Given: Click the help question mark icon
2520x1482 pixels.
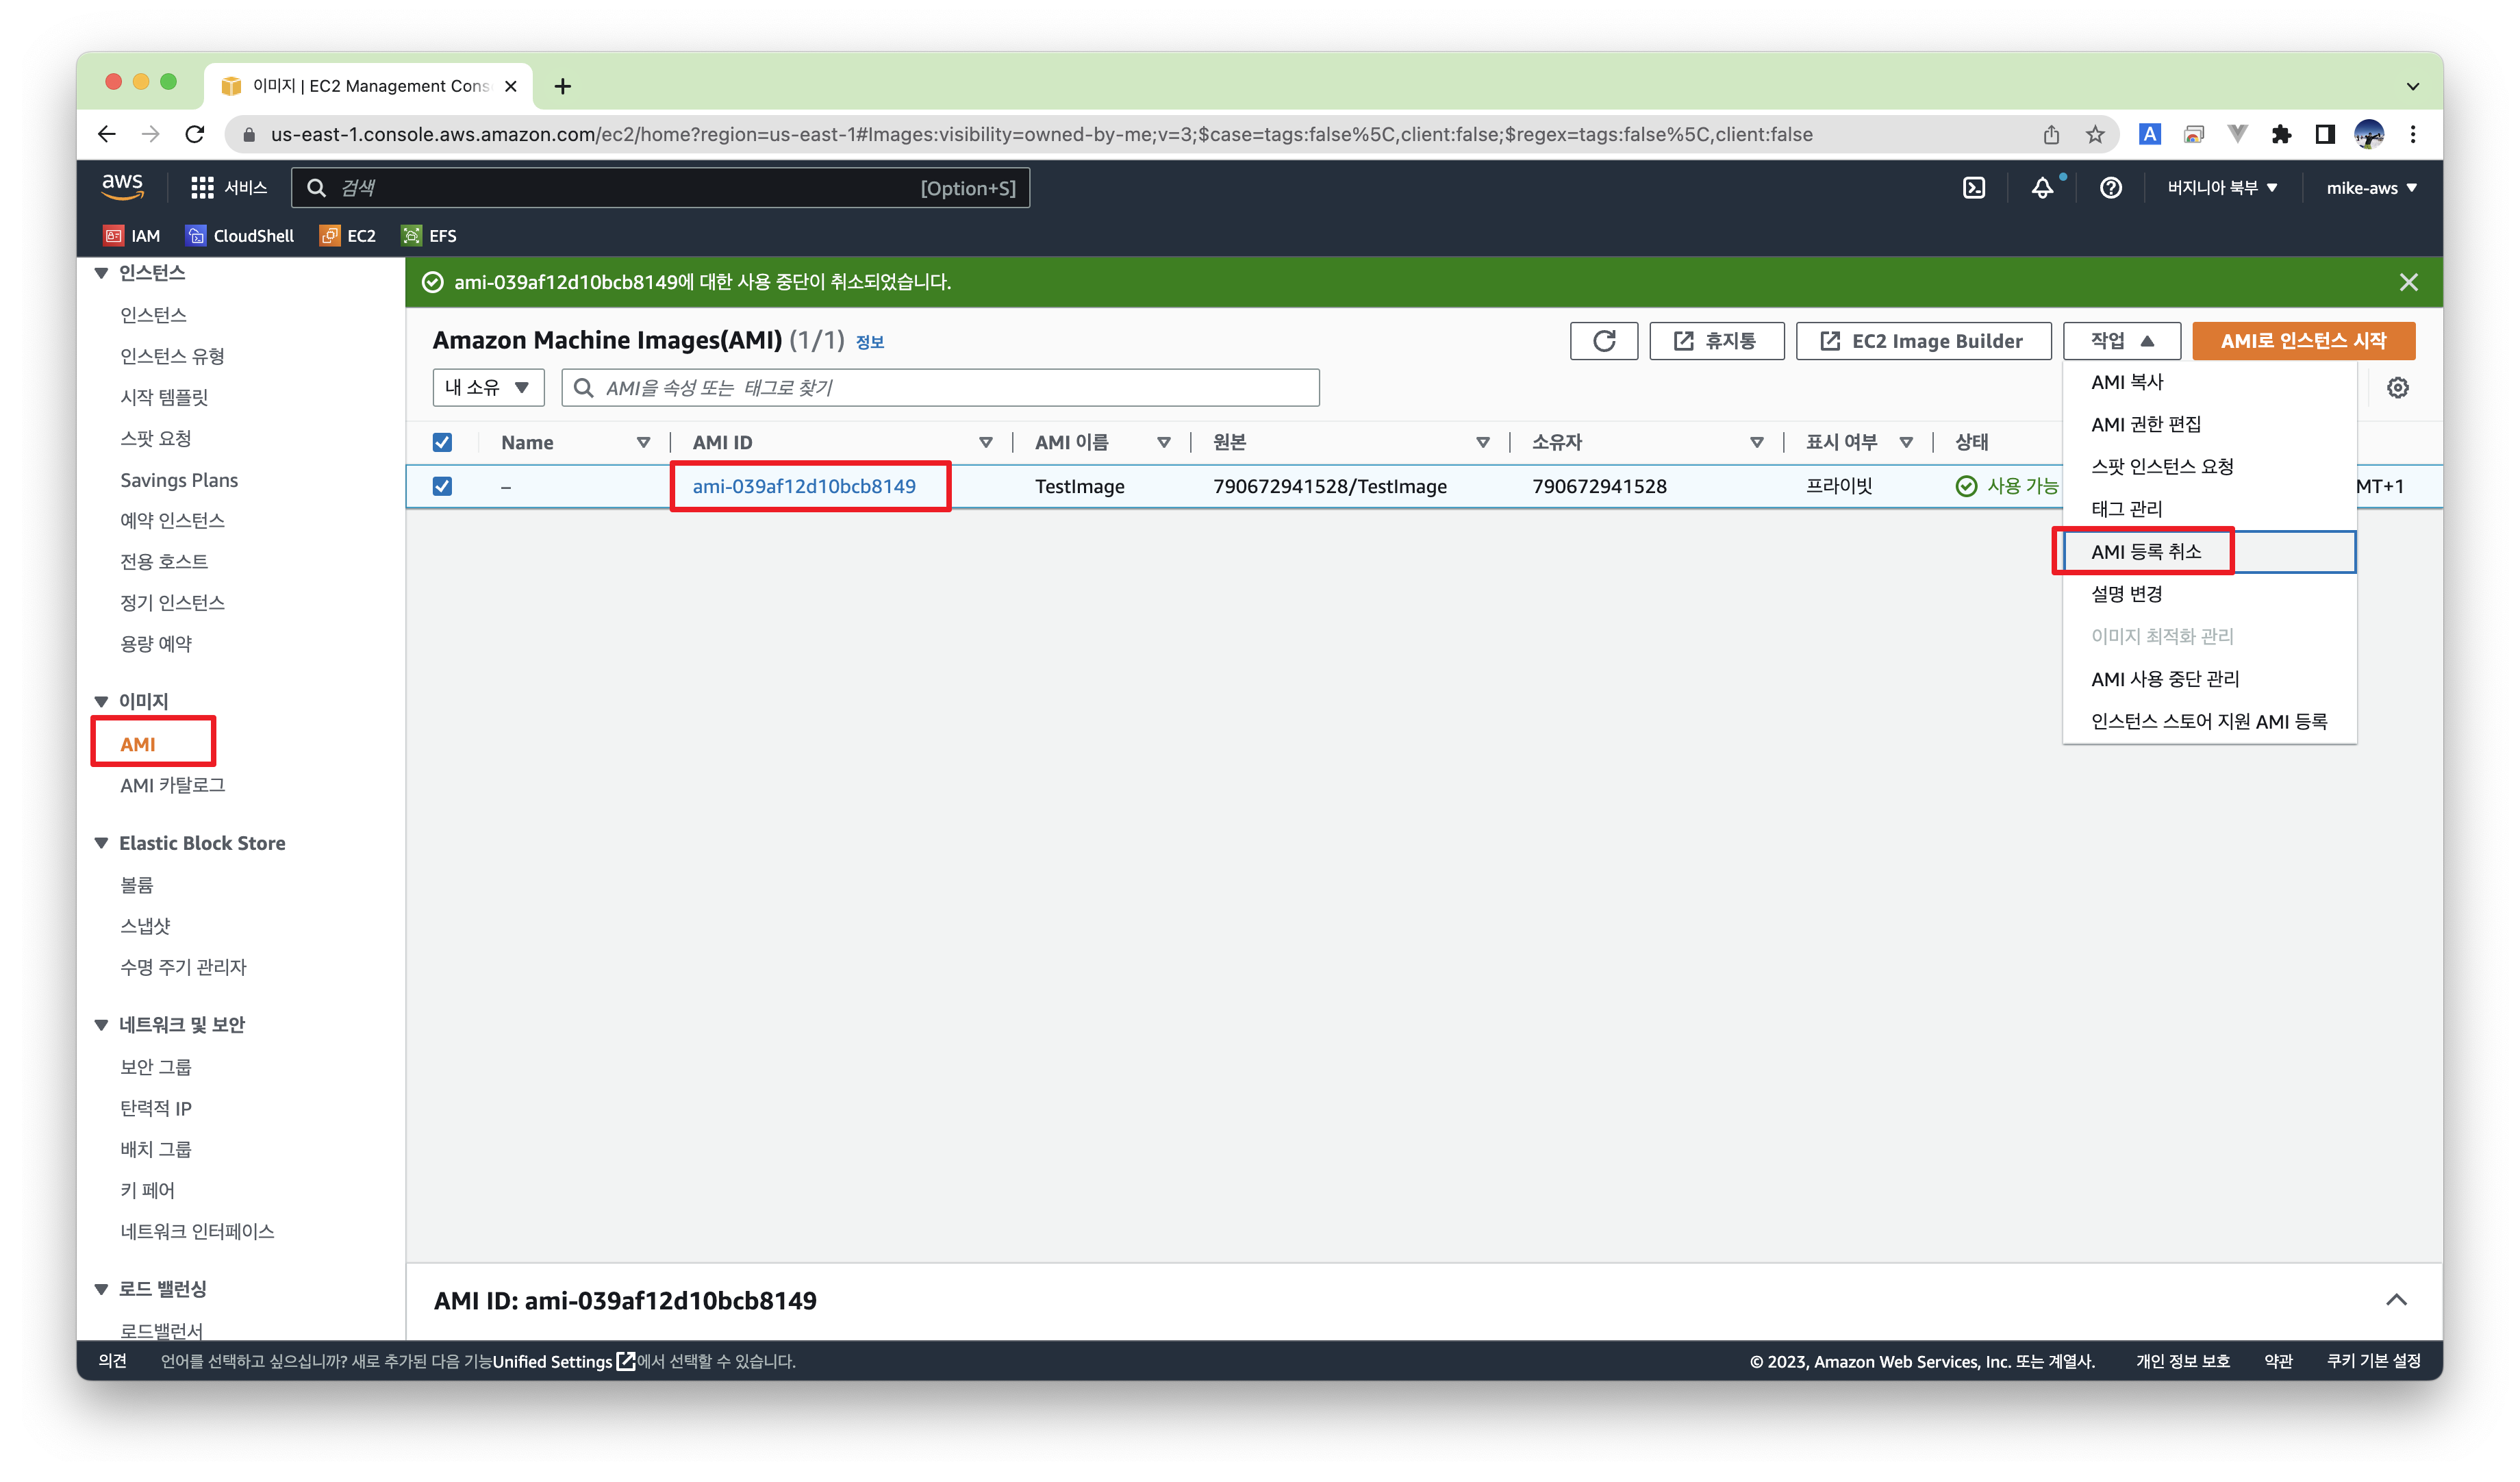Looking at the screenshot, I should (2110, 188).
